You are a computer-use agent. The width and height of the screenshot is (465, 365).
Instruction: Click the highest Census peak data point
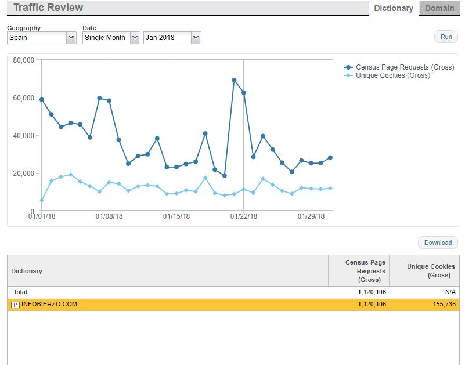tap(234, 80)
